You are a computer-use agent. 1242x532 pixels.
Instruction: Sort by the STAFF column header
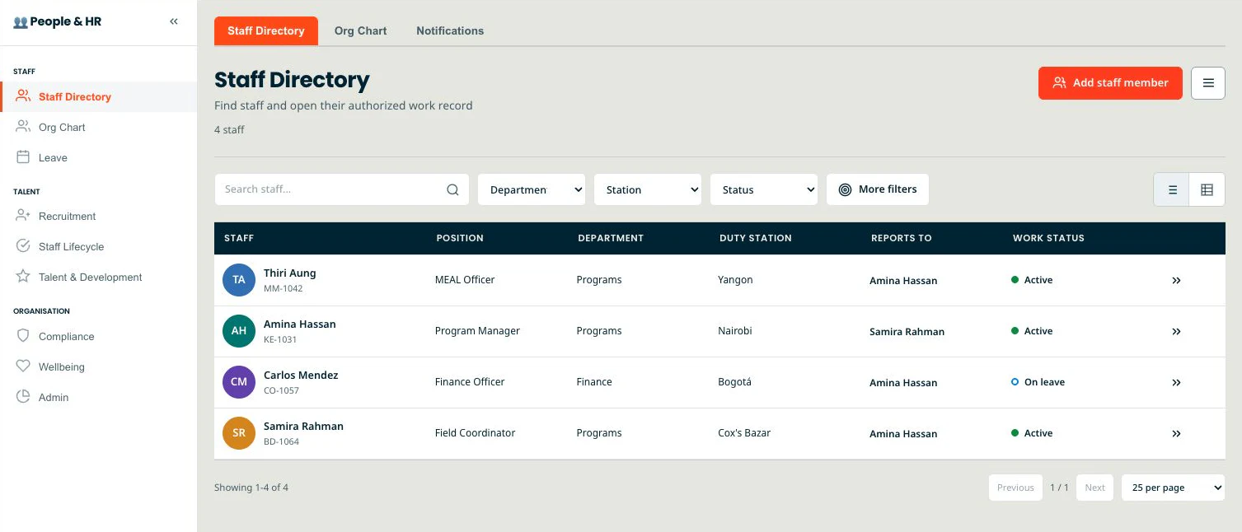[x=239, y=238]
